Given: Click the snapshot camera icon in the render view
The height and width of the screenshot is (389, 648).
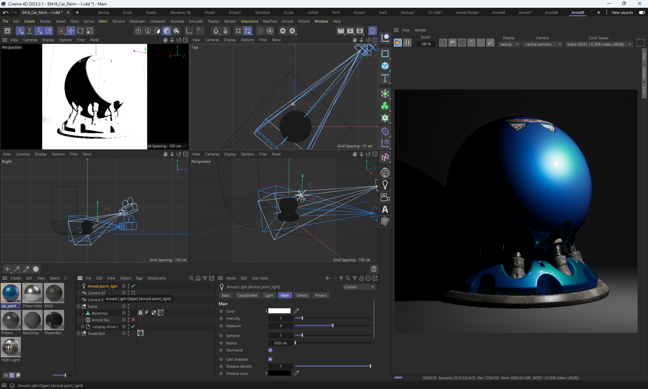Looking at the screenshot, I should pos(640,43).
